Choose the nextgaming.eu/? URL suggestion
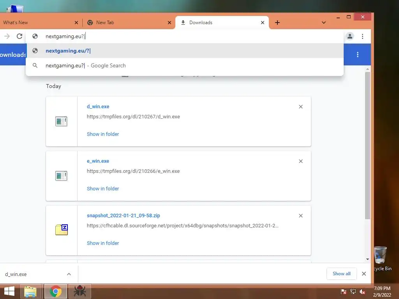 coord(185,51)
